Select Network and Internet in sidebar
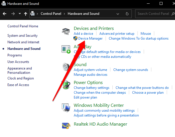Image resolution: width=175 pixels, height=137 pixels. tap(23, 42)
